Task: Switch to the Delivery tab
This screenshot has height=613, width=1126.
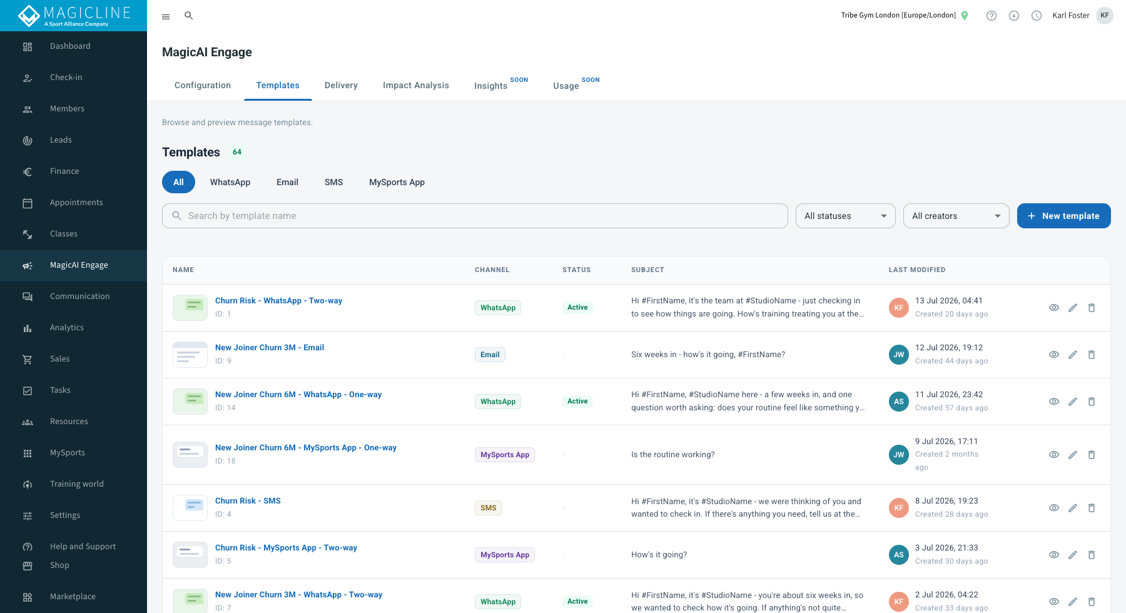Action: click(x=341, y=86)
